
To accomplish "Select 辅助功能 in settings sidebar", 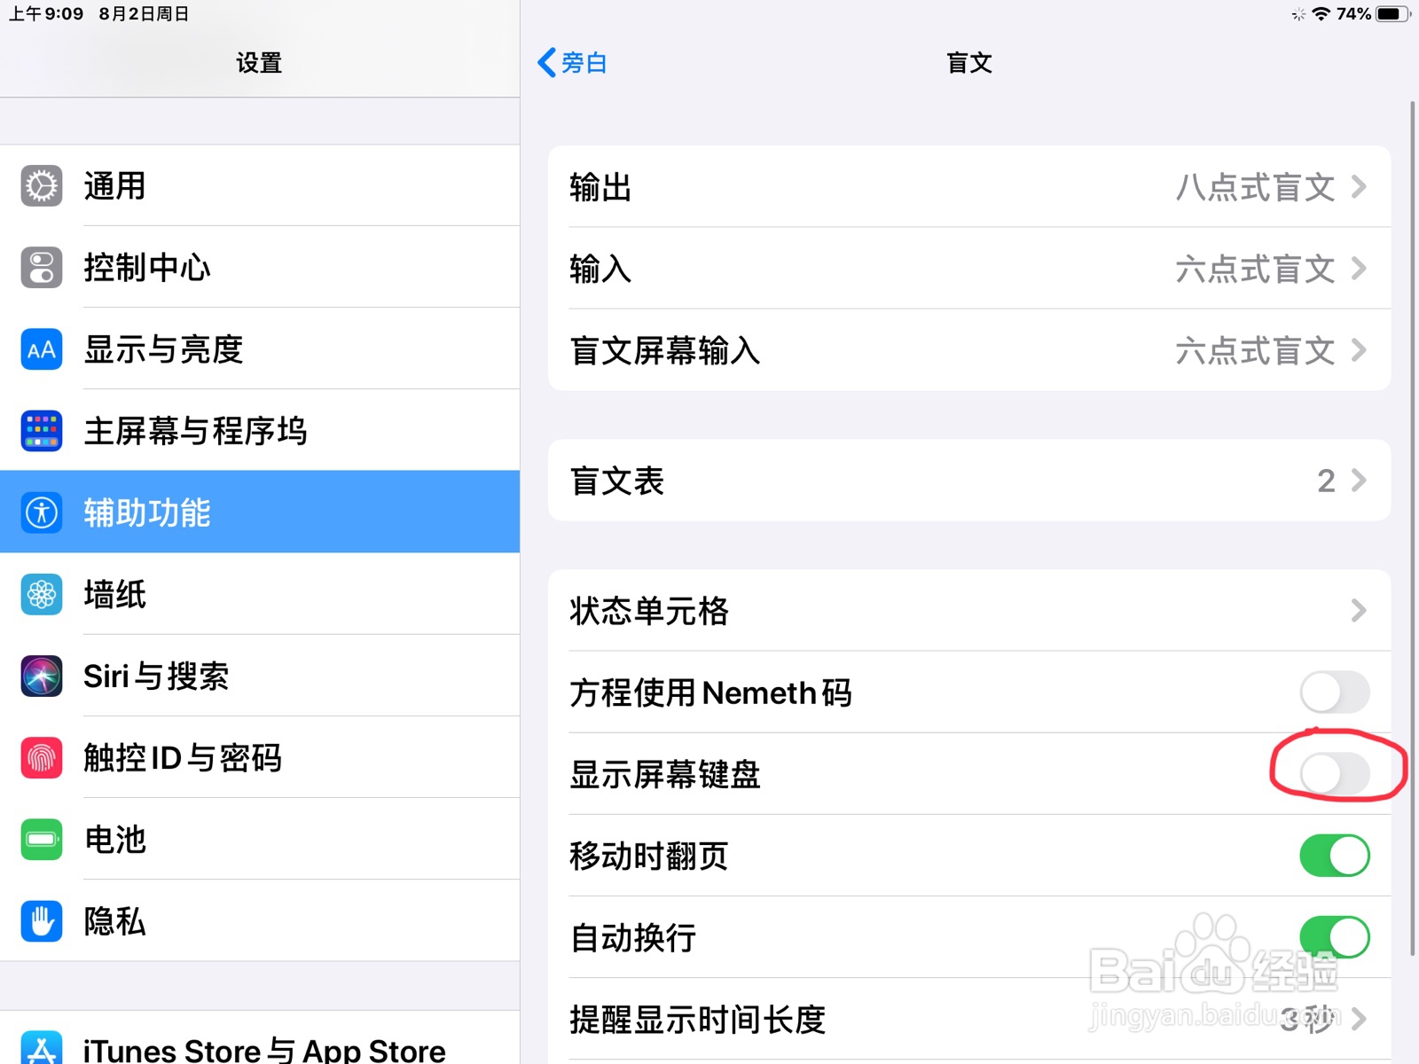I will (x=260, y=512).
